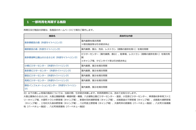The height and width of the screenshot is (130, 196).
Task: Open the 奥多摩都民の森 external site link
Action: click(x=43, y=43)
